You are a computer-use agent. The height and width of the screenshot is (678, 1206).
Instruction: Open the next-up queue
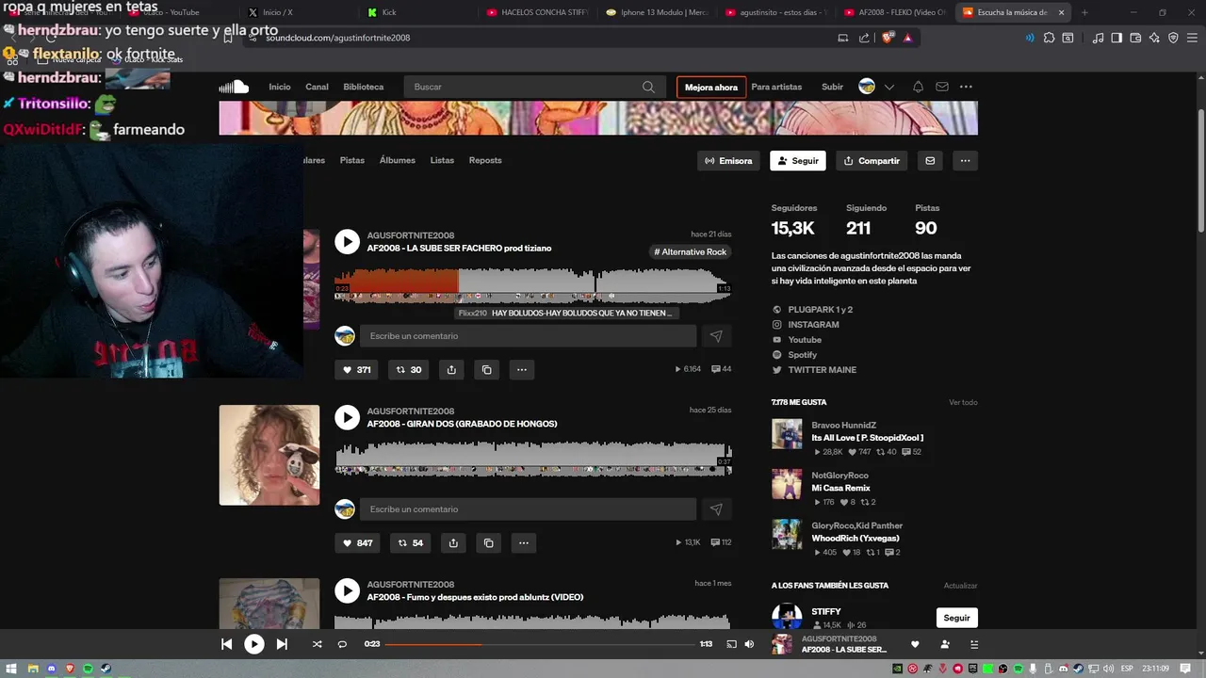click(x=974, y=644)
